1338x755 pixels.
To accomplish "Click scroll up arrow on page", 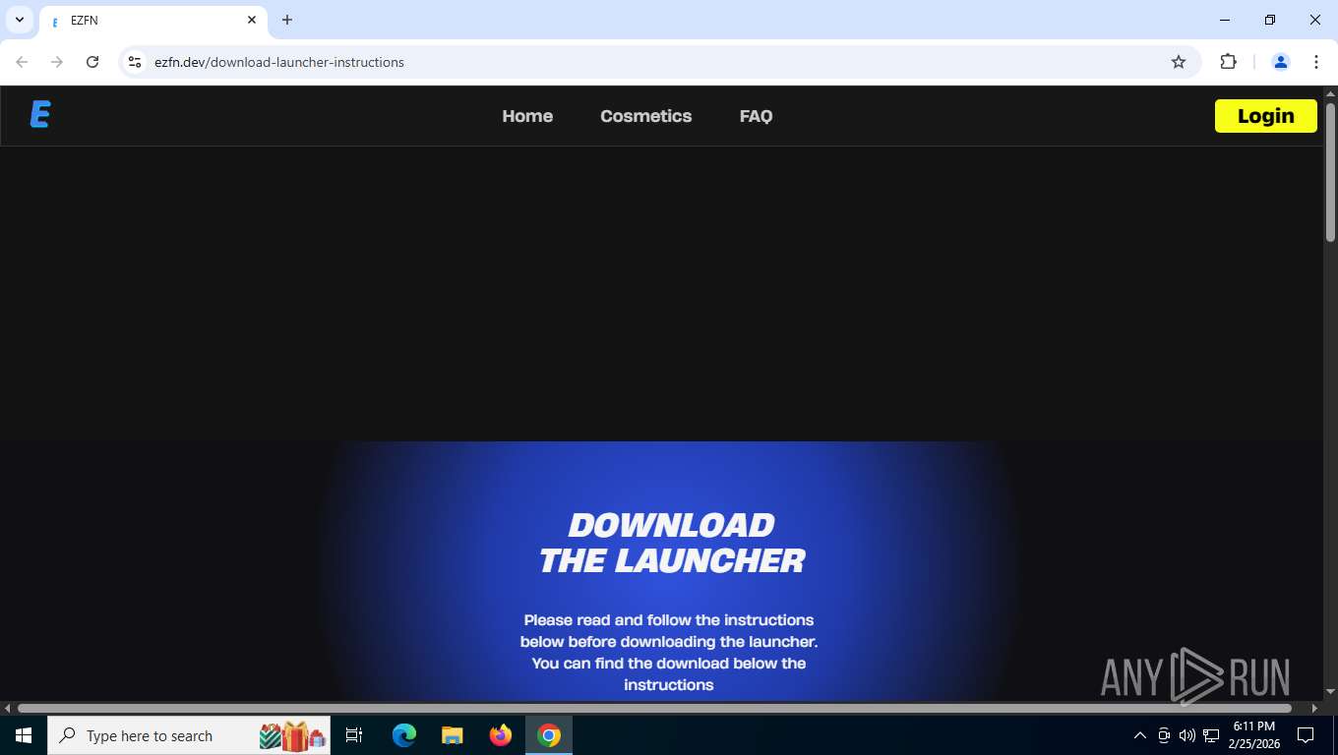I will [1330, 93].
